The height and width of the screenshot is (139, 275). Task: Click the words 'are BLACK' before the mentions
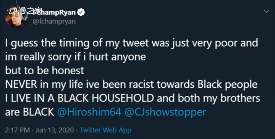pyautogui.click(x=29, y=112)
